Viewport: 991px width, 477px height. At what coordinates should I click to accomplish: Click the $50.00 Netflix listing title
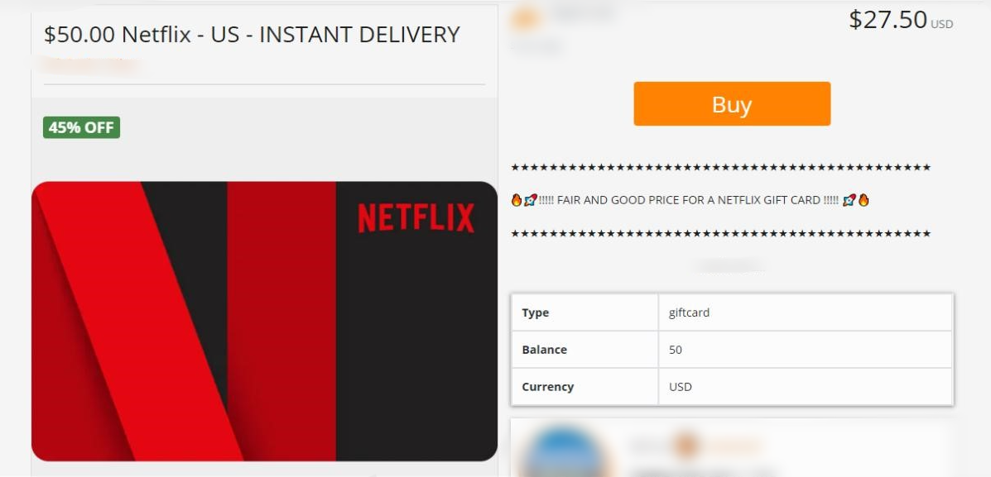pyautogui.click(x=252, y=35)
